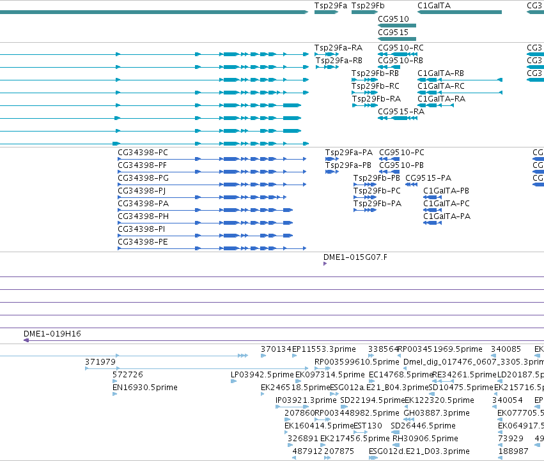Click the C1GalTA gene label

(x=433, y=6)
